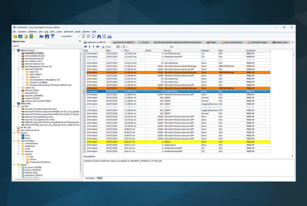Select Unexpected shutdown task template
This screenshot has width=307, height=206.
[40, 162]
